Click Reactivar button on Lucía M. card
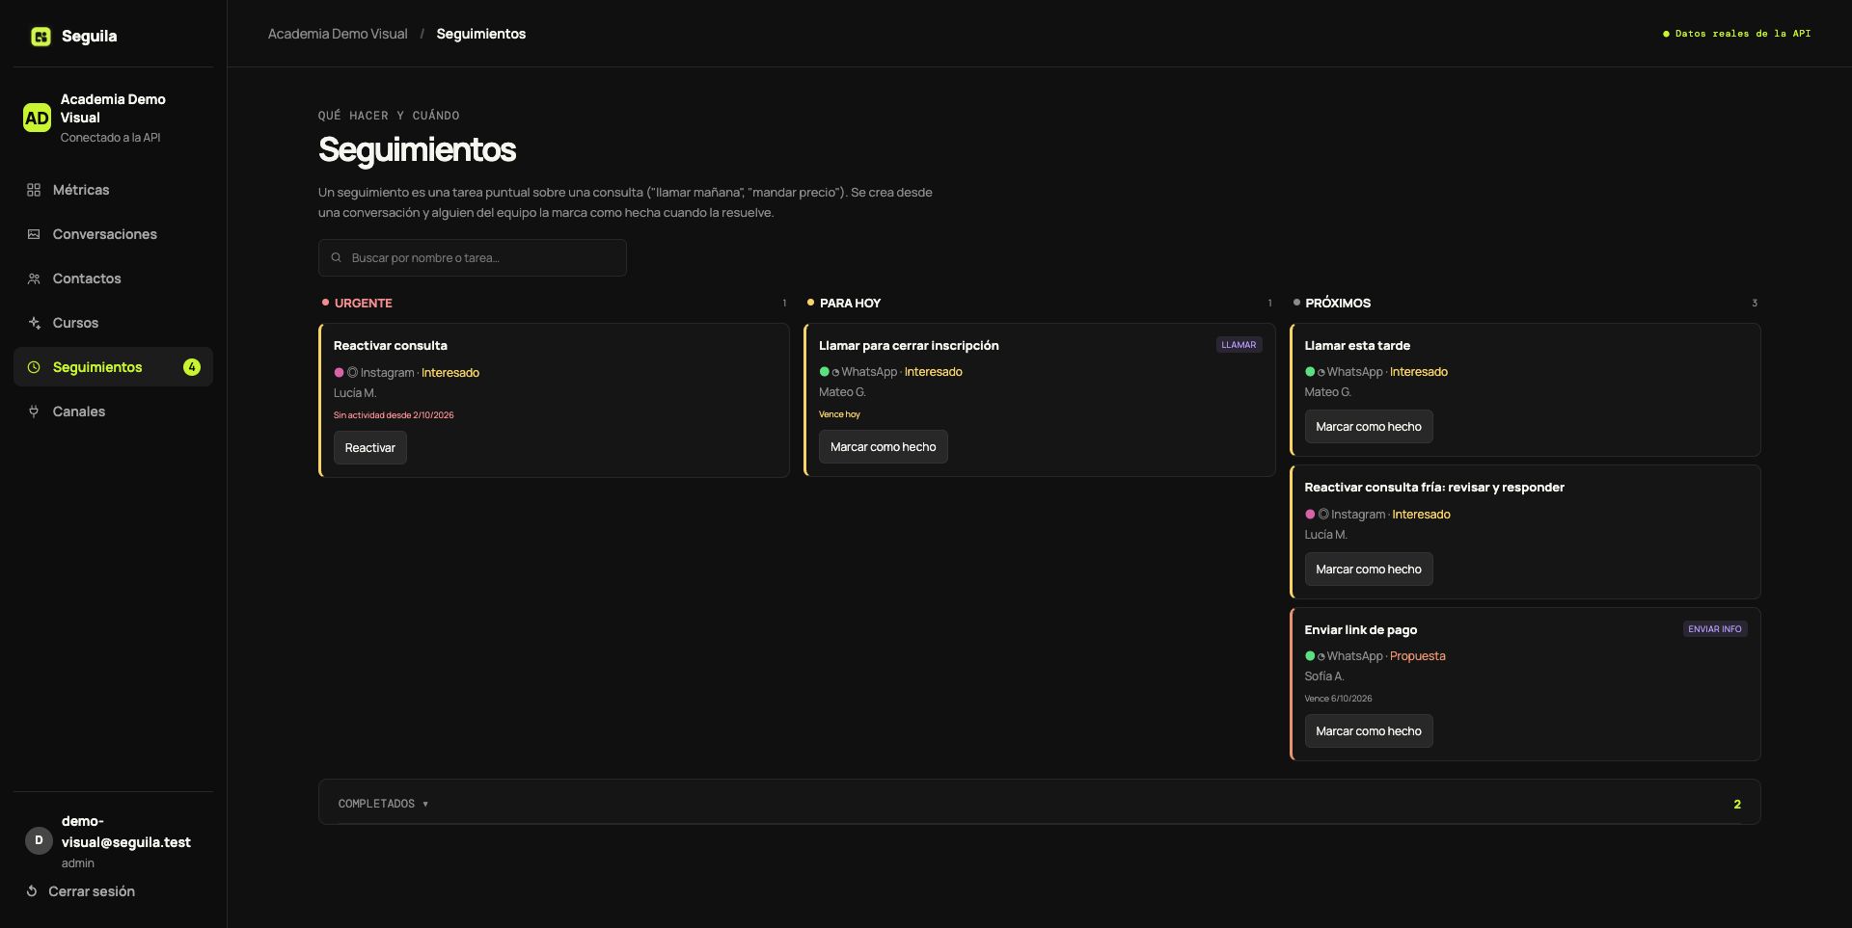This screenshot has width=1852, height=928. coord(370,448)
